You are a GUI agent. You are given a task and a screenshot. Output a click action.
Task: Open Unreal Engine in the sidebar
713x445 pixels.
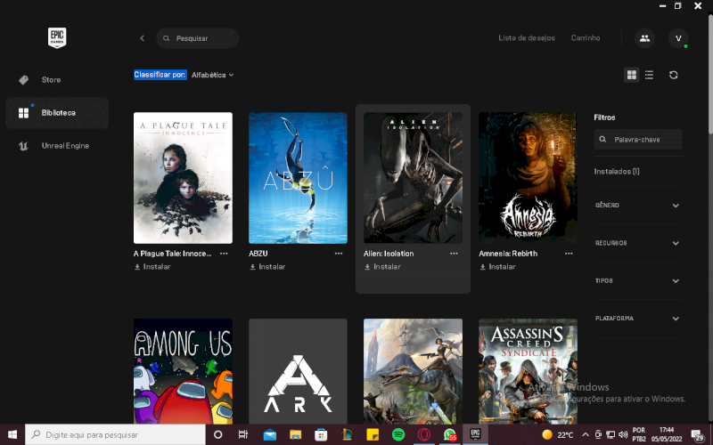pyautogui.click(x=64, y=146)
